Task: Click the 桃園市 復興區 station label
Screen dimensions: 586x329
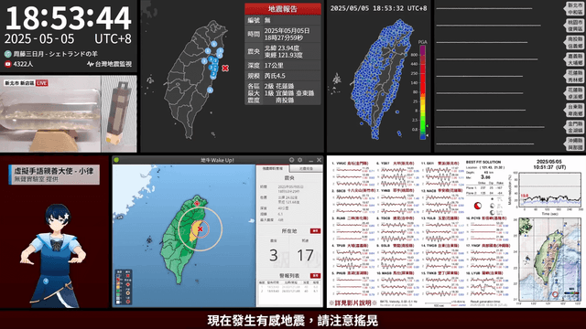Action: tap(574, 26)
